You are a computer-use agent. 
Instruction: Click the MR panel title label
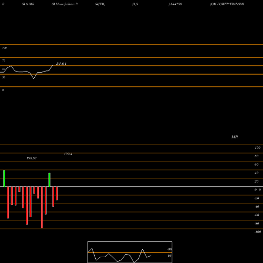pos(235,137)
